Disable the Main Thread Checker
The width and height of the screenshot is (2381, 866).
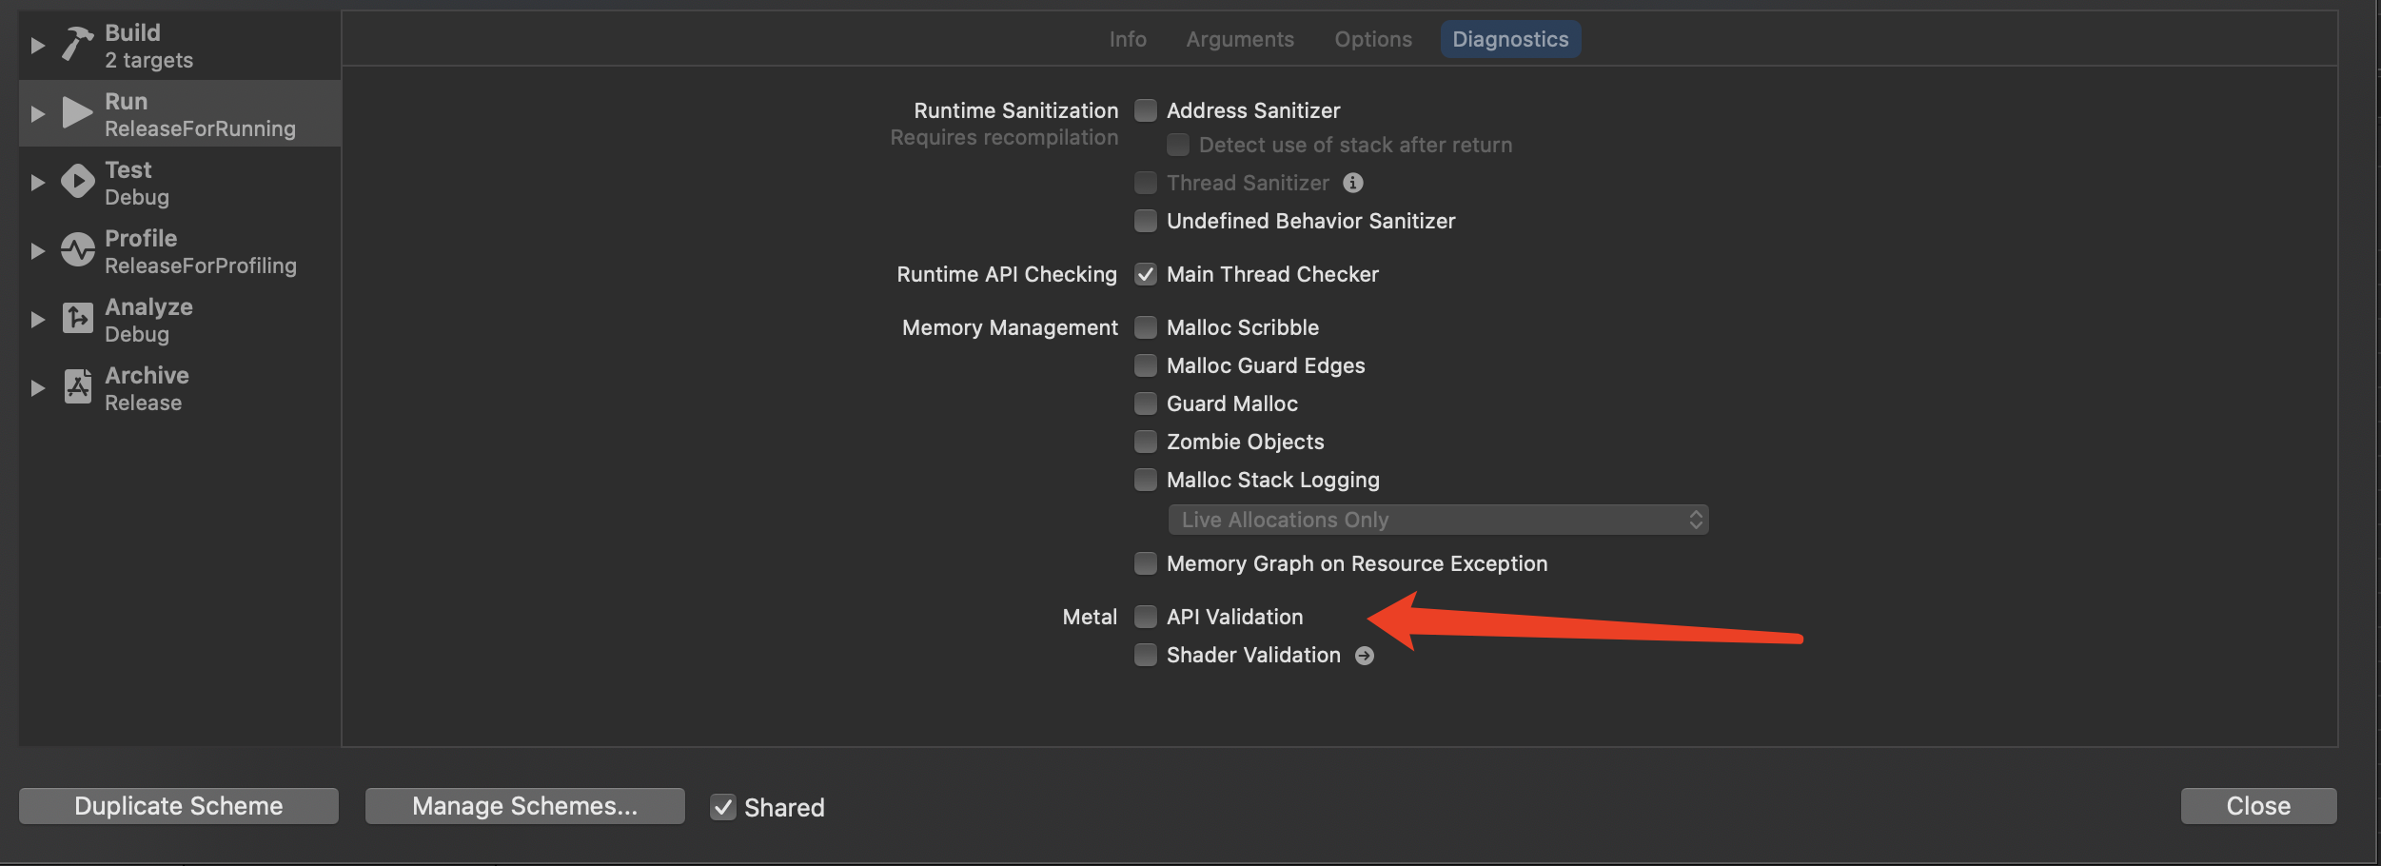pos(1146,274)
